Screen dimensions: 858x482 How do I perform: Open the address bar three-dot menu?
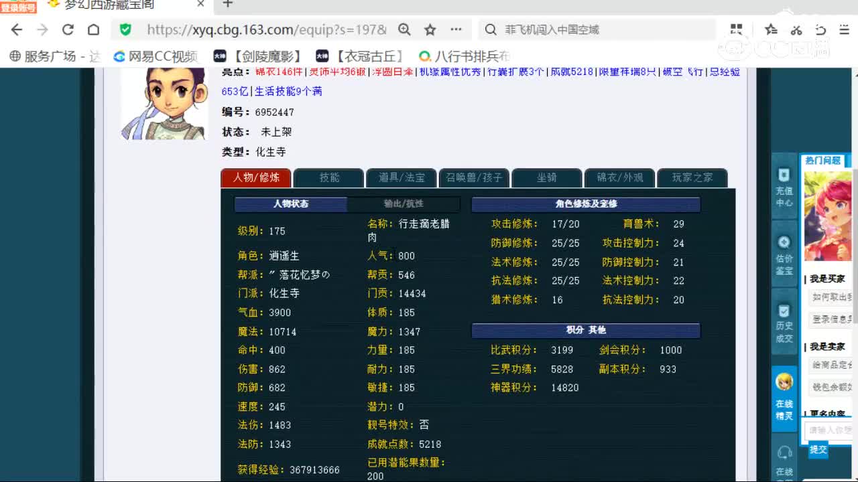tap(456, 29)
